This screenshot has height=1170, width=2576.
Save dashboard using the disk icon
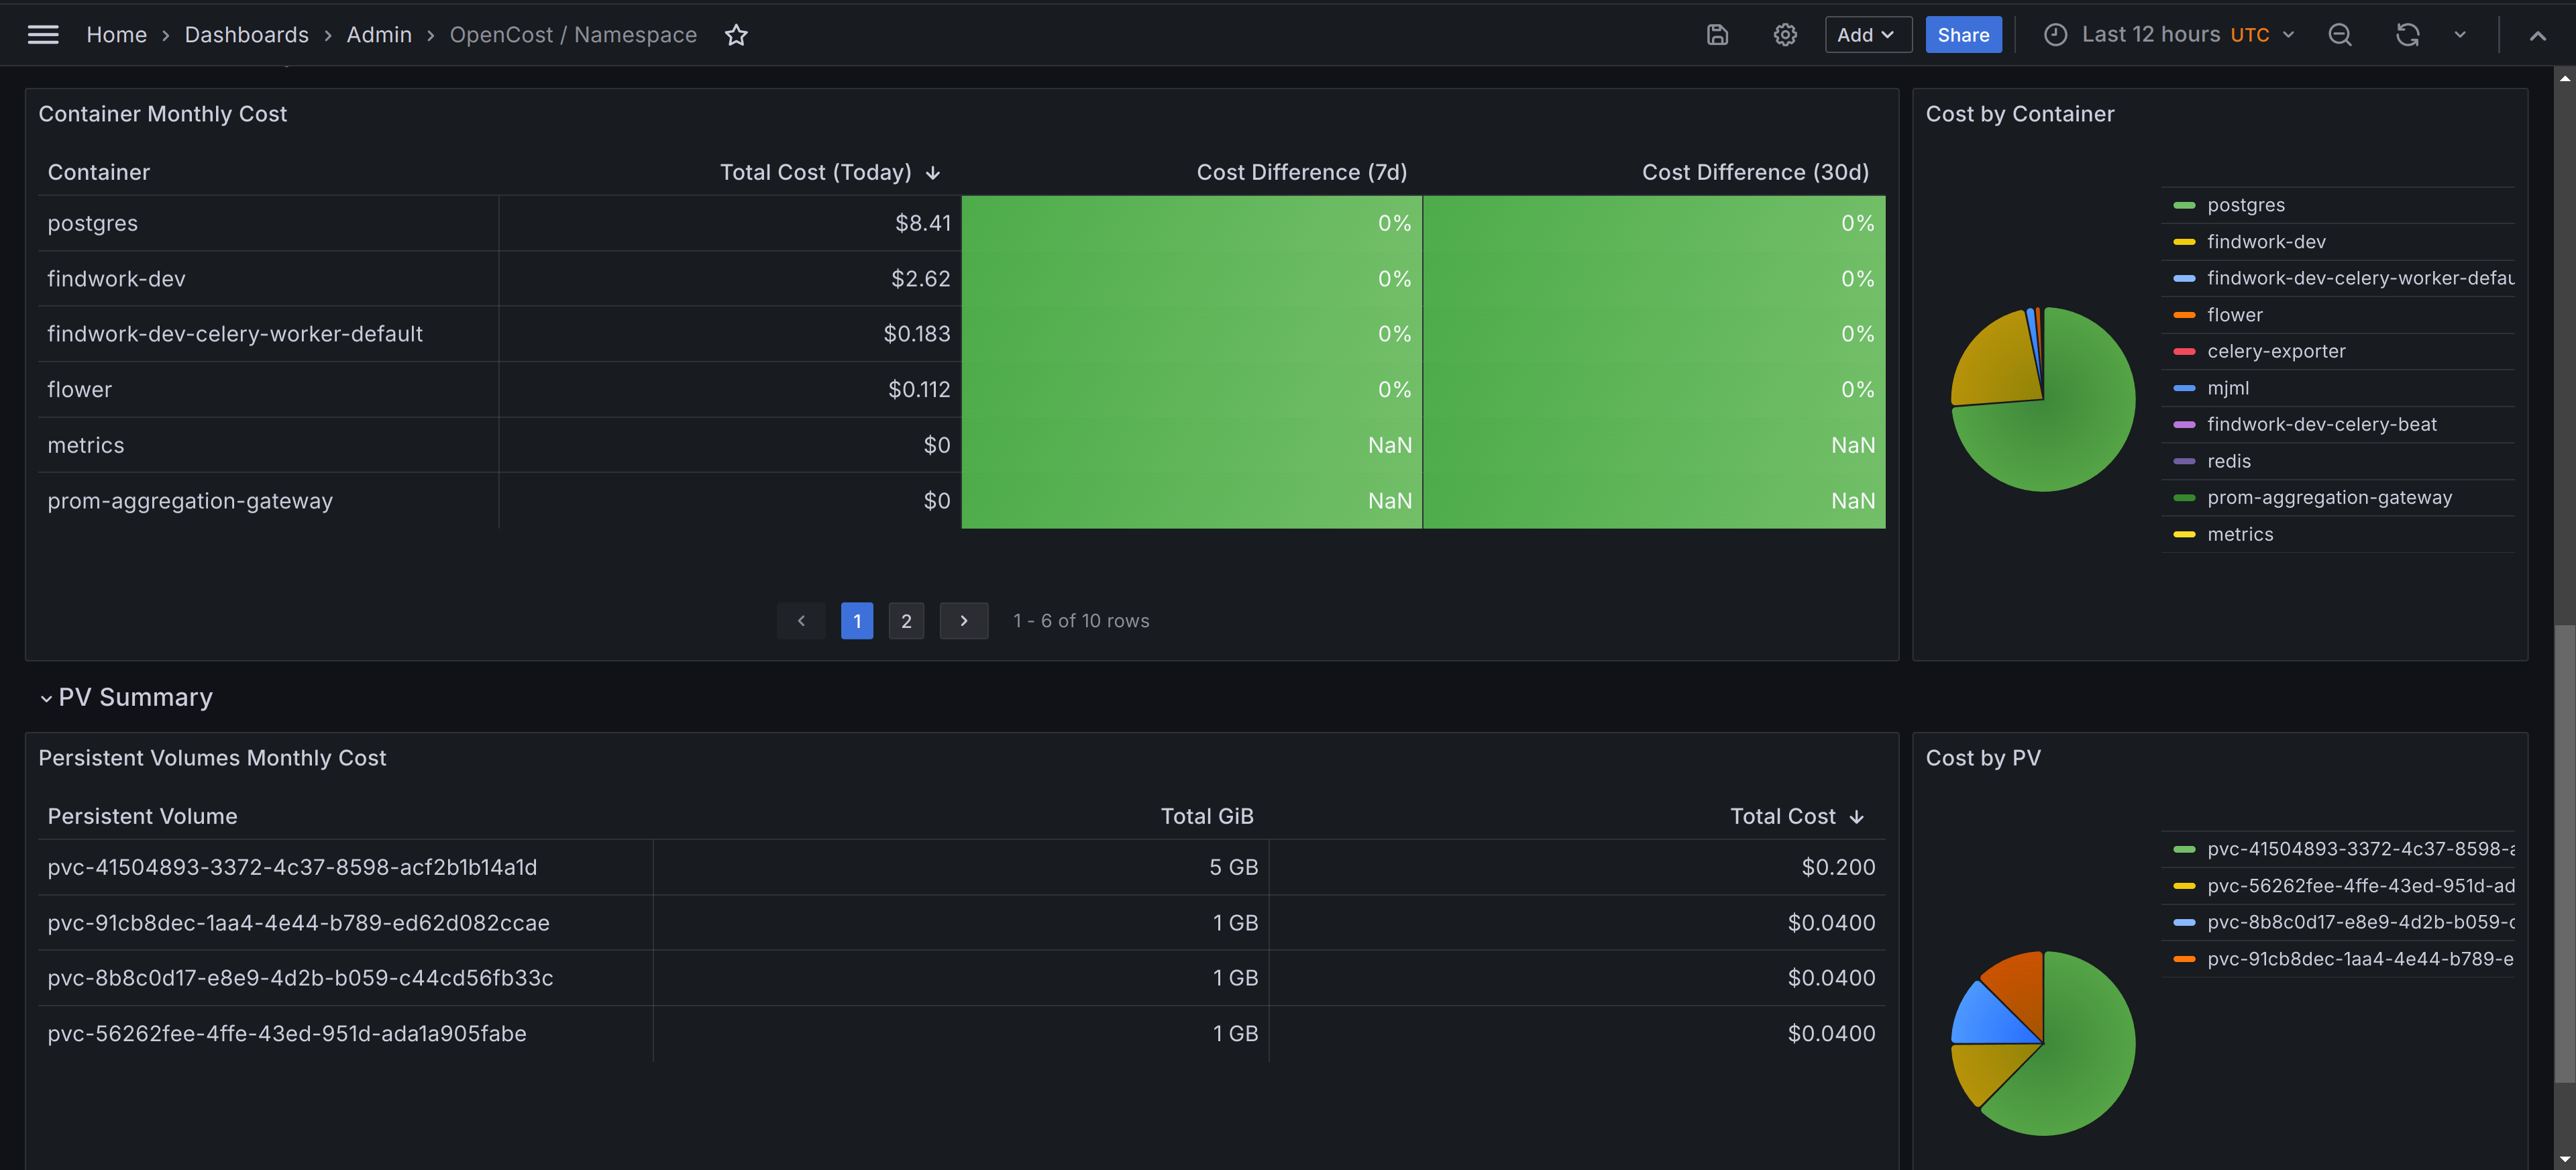[x=1717, y=35]
